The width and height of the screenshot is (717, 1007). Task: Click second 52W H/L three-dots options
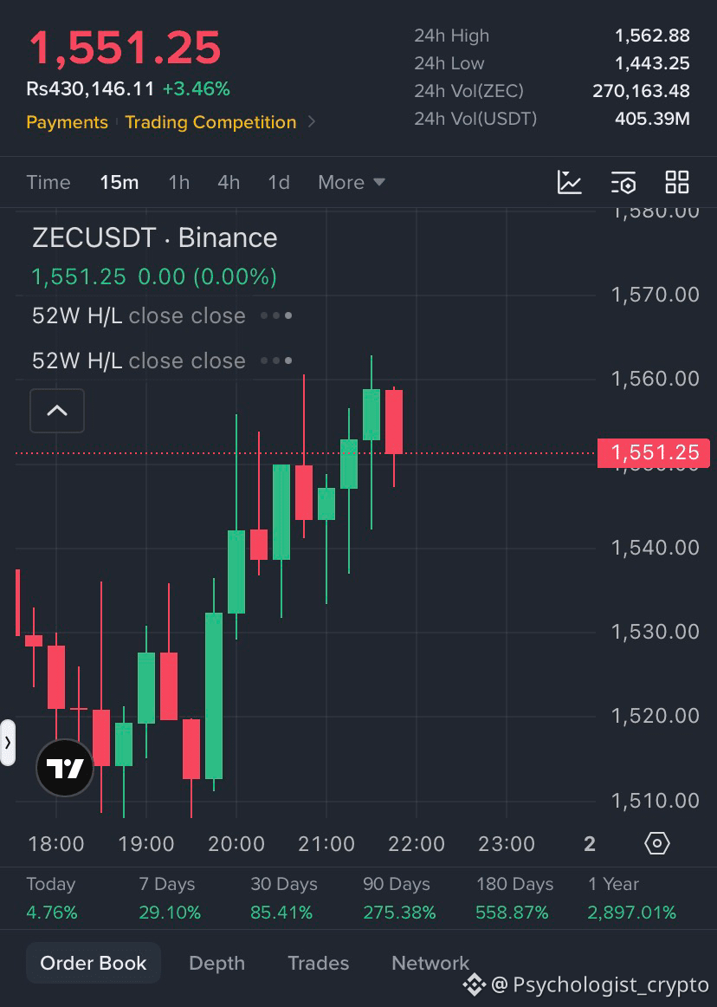click(276, 361)
